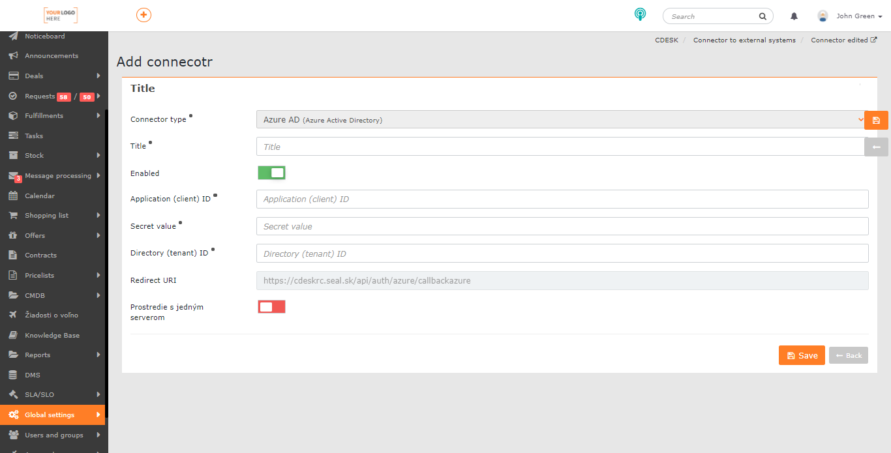This screenshot has height=453, width=891.
Task: Click external link icon beside Connector edited
Action: tap(873, 40)
